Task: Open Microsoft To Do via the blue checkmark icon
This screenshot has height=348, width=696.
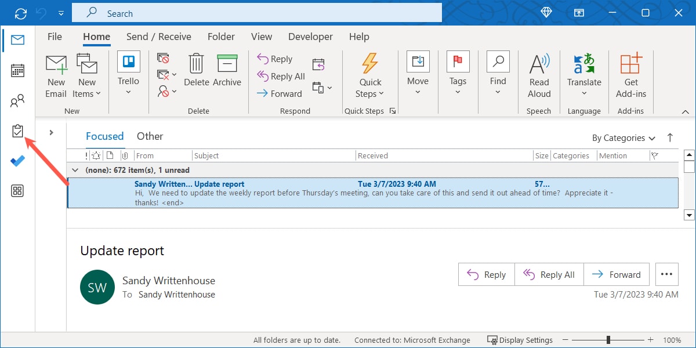Action: point(17,161)
